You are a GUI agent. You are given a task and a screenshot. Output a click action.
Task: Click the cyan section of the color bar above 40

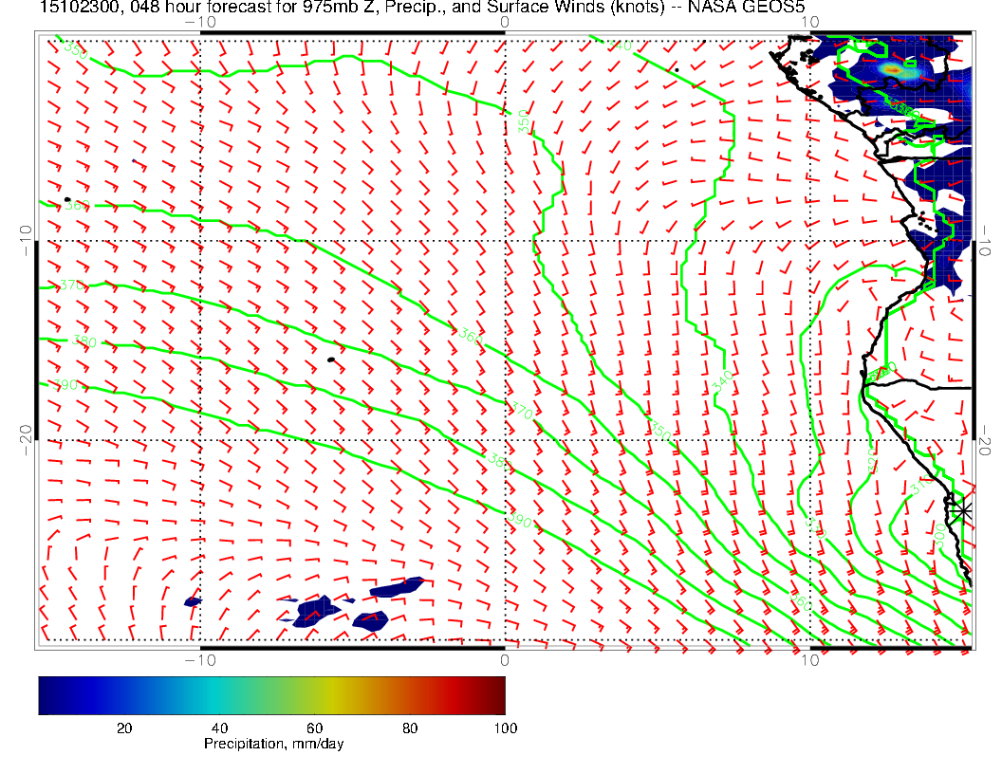[220, 694]
